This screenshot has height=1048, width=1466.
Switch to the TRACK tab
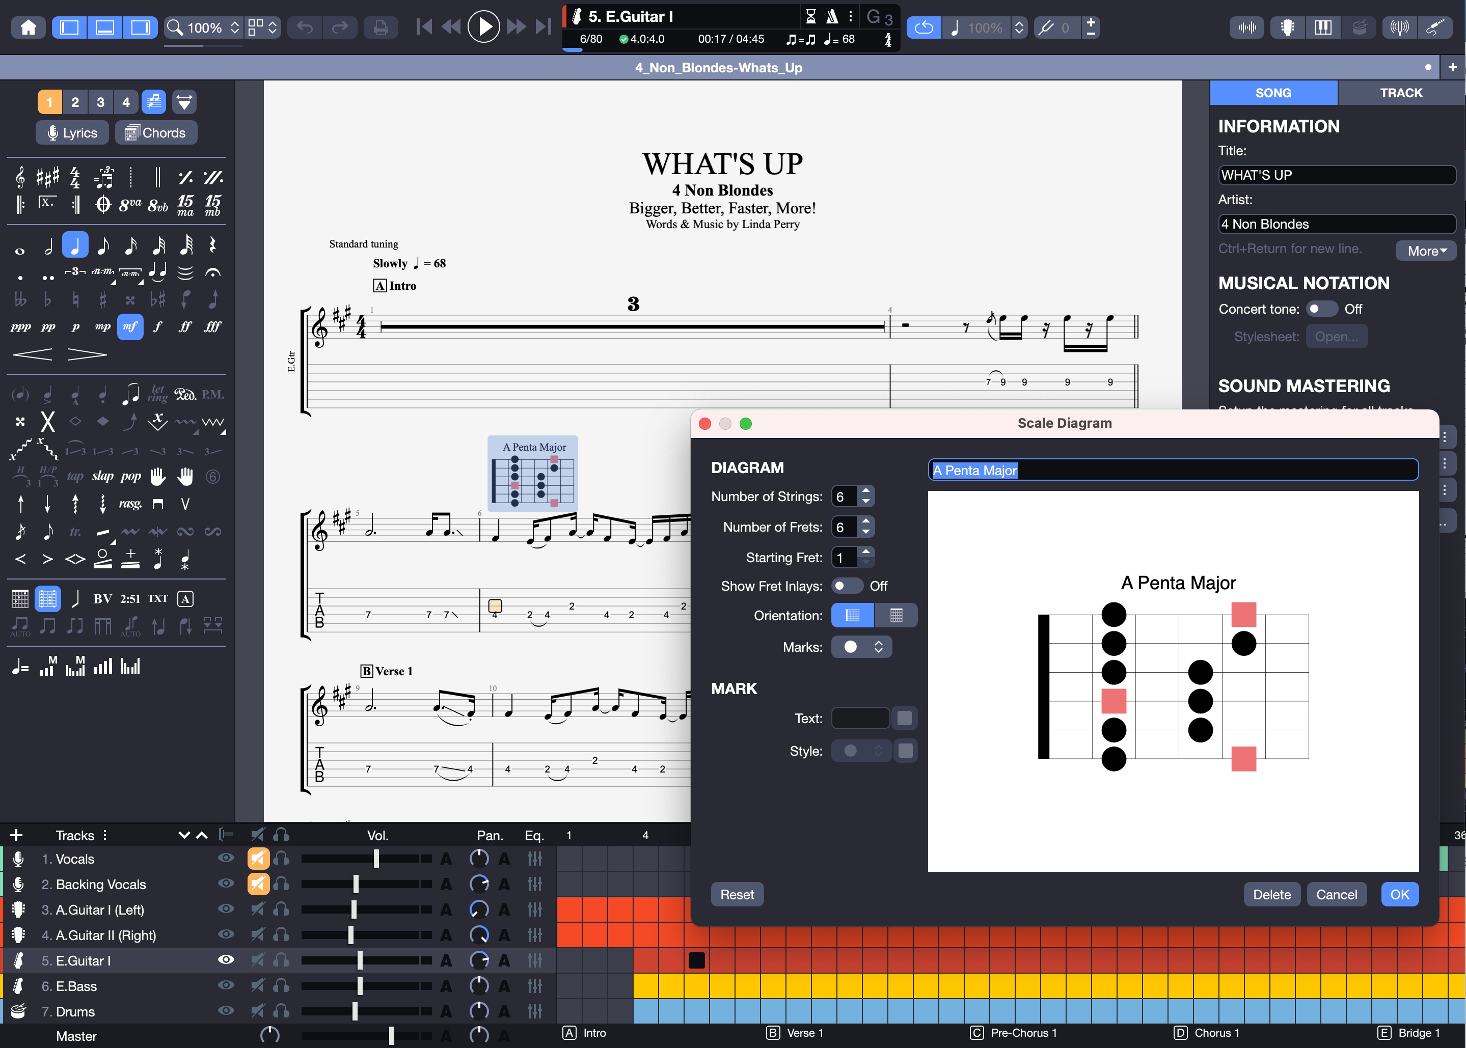[x=1401, y=93]
